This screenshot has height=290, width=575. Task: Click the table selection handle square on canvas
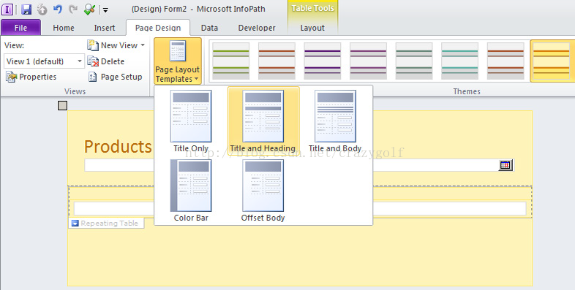pos(63,105)
